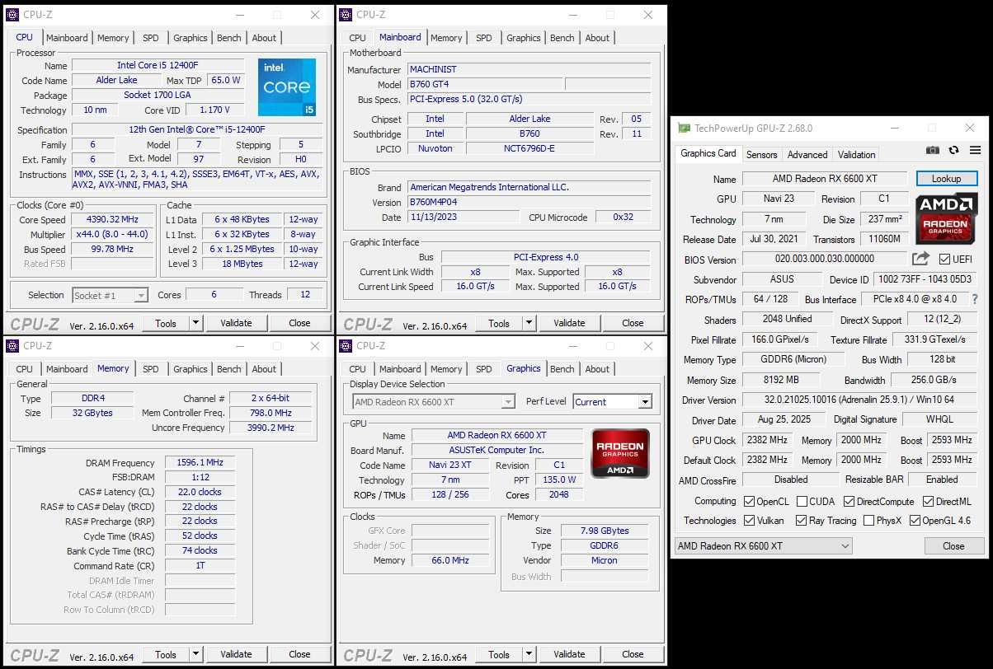Click title bar icon of CPU-Z Memory window
The height and width of the screenshot is (669, 993).
tap(12, 346)
